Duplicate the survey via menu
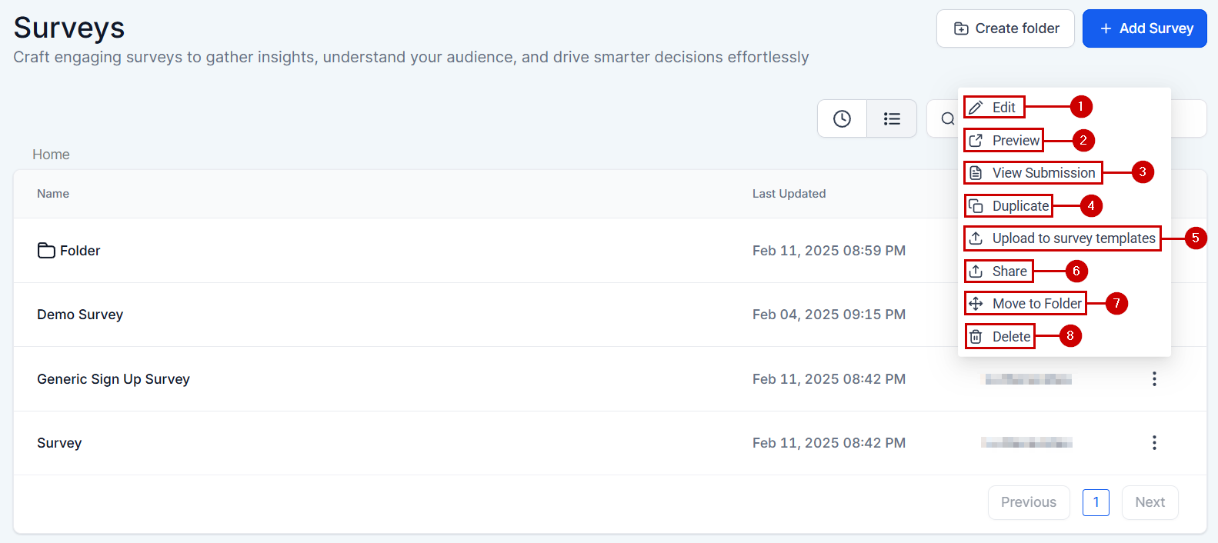Image resolution: width=1218 pixels, height=543 pixels. [1019, 206]
